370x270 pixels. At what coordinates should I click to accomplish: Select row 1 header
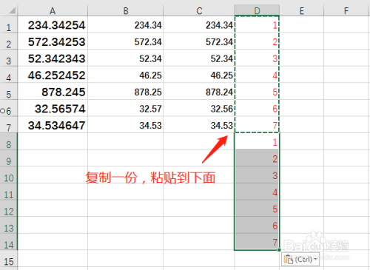point(9,24)
